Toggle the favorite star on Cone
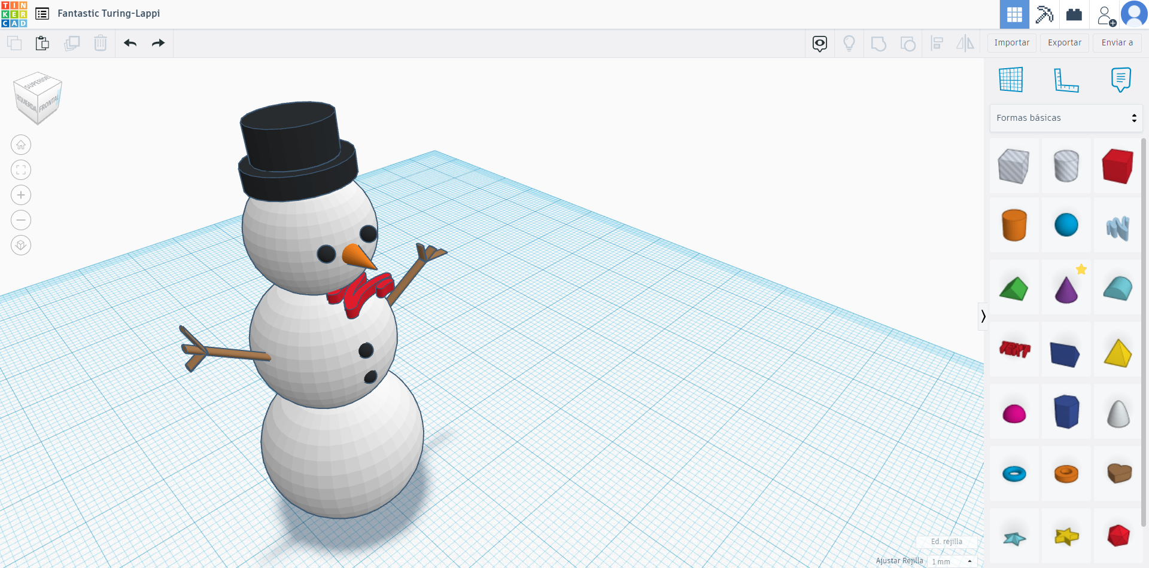Viewport: 1149px width, 568px height. pos(1081,270)
